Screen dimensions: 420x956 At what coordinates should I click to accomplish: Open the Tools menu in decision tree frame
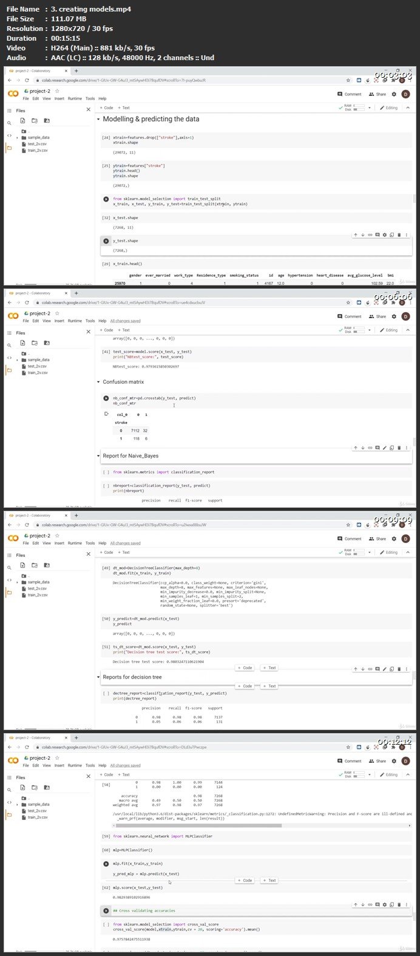click(x=90, y=543)
